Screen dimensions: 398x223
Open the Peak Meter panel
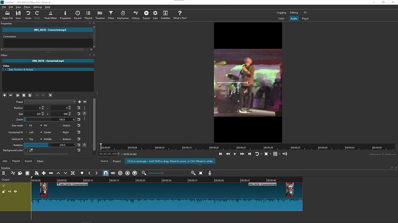(x=51, y=15)
